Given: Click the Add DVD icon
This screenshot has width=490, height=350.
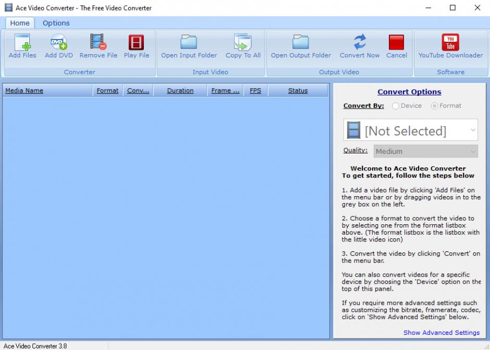Looking at the screenshot, I should [59, 42].
